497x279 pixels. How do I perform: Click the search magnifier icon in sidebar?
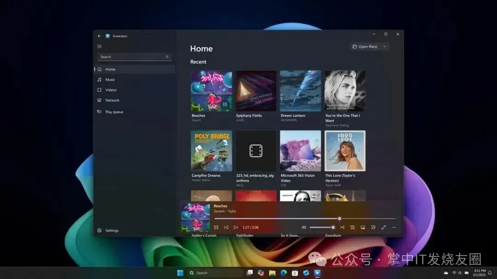(x=167, y=57)
